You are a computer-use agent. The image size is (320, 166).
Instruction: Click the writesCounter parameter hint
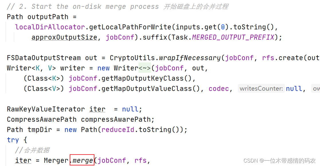coord(261,89)
